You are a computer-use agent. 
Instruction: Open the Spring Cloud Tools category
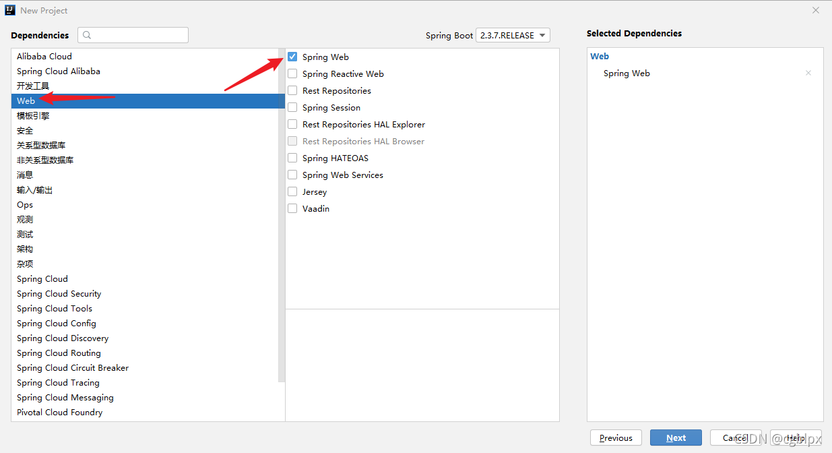(145, 309)
